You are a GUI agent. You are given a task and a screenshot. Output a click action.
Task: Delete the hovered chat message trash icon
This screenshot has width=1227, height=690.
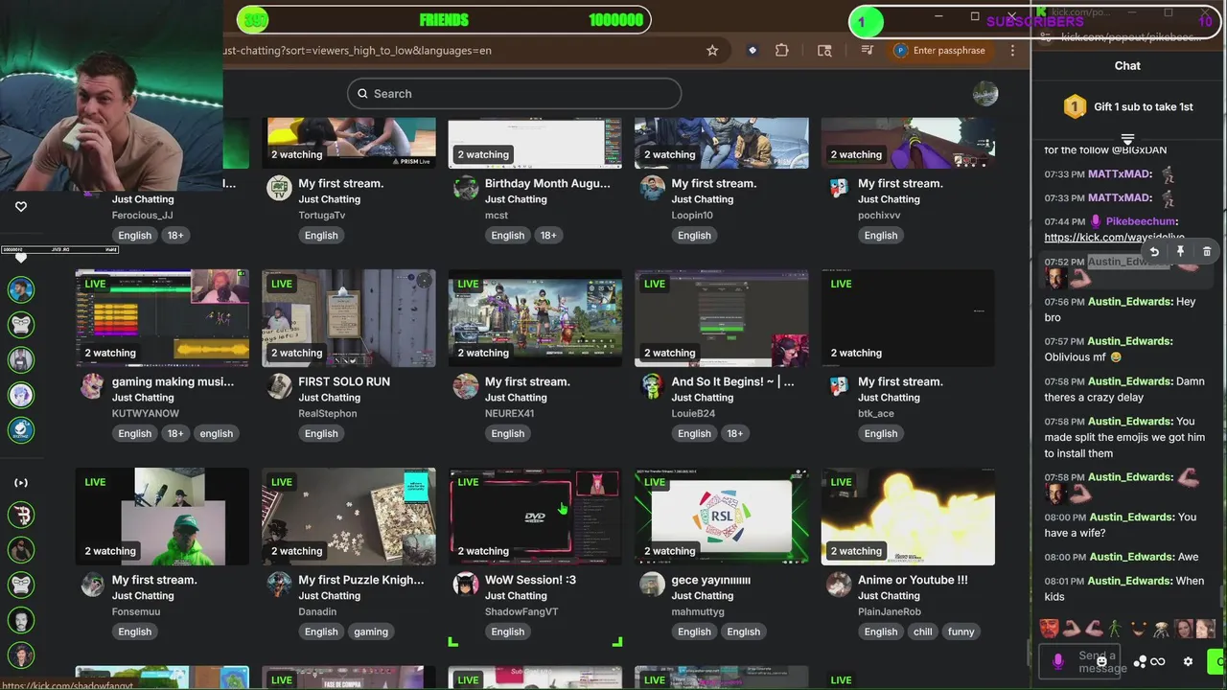pos(1207,252)
